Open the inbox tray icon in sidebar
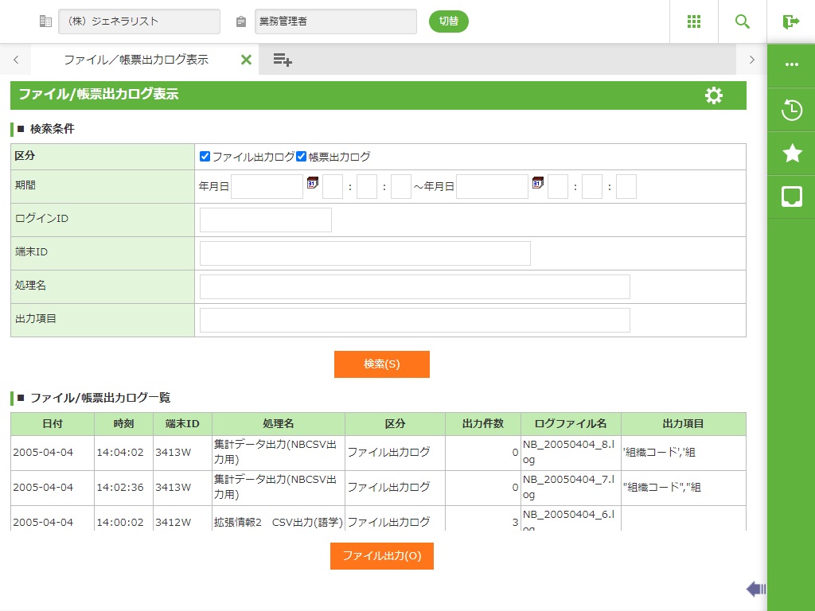The height and width of the screenshot is (611, 815). click(792, 197)
